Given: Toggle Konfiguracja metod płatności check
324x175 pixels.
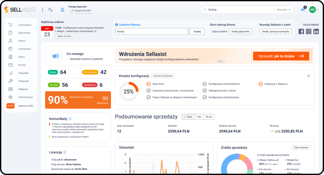Looking at the screenshot, I should point(204,84).
